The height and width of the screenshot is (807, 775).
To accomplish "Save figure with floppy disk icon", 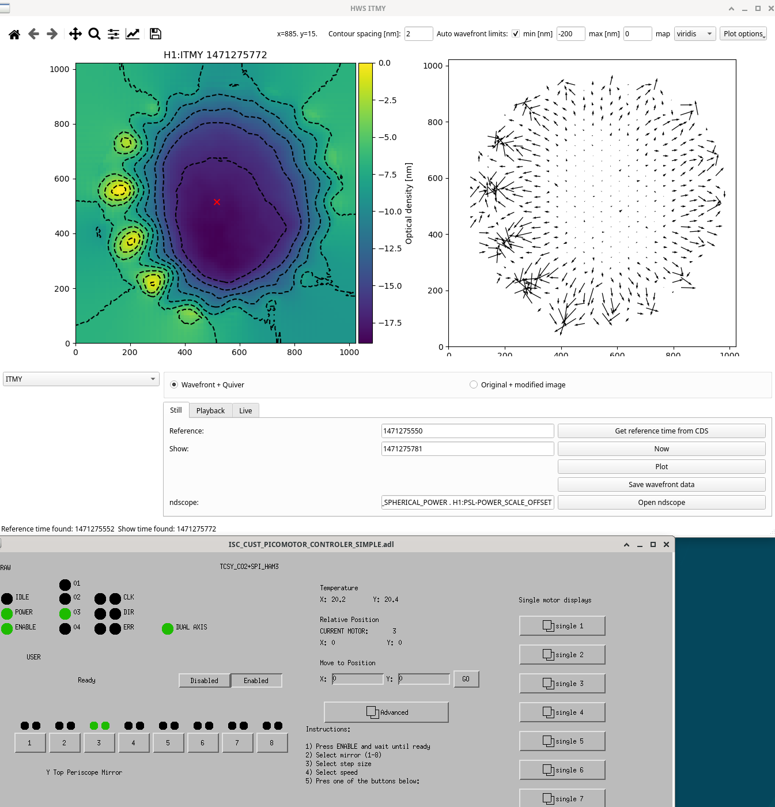I will pyautogui.click(x=156, y=34).
